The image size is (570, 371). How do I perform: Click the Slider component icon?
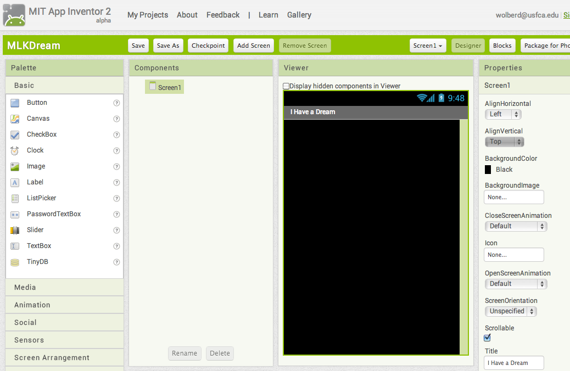15,230
